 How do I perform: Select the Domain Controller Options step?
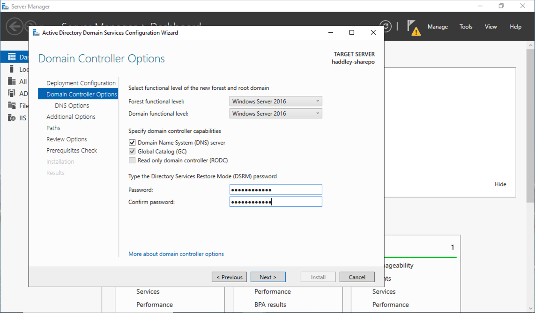coord(78,95)
